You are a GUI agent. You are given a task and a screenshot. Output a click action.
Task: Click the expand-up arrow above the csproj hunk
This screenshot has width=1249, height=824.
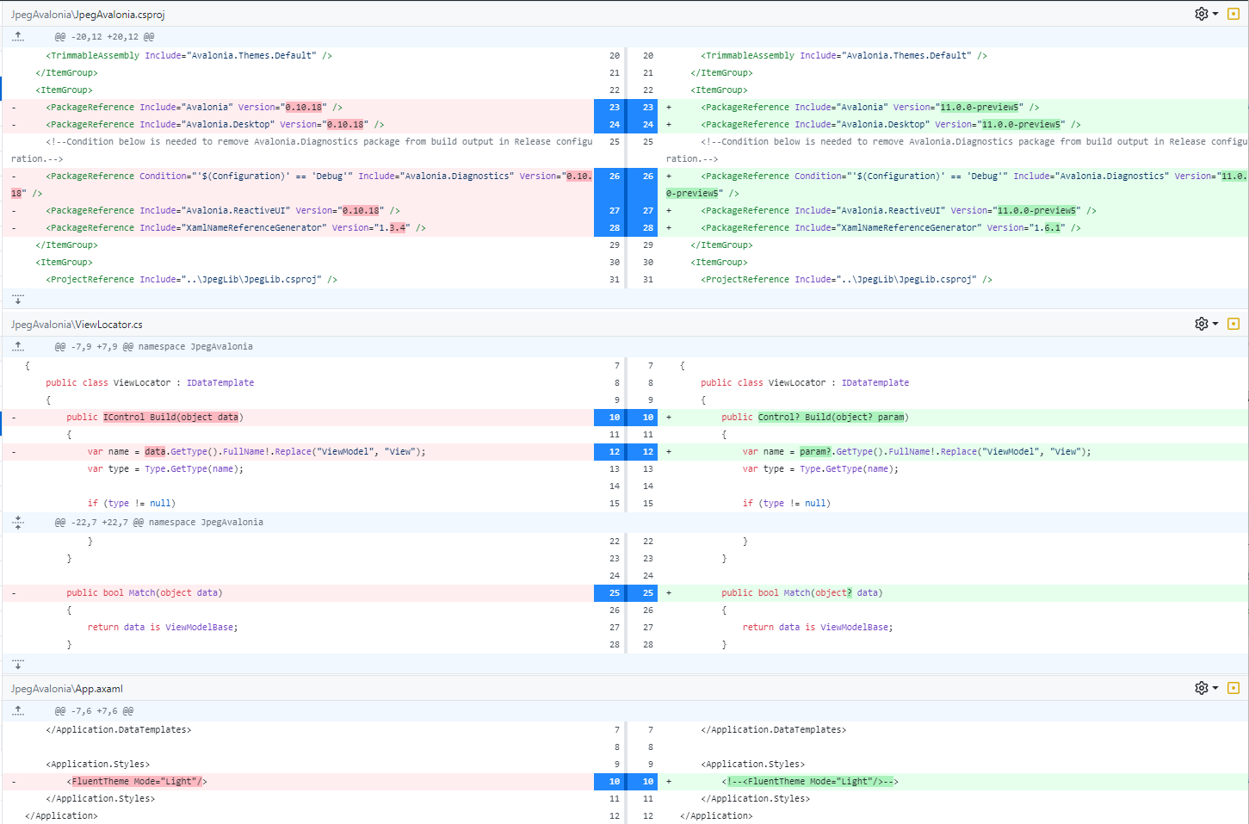coord(18,36)
